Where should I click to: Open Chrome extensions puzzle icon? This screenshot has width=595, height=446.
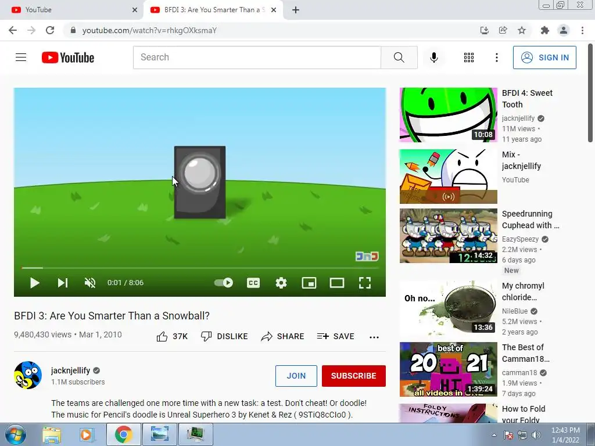[545, 30]
